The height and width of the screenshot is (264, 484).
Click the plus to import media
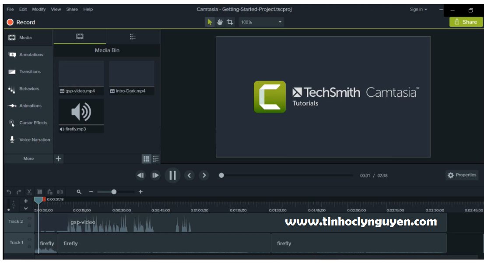(x=58, y=159)
